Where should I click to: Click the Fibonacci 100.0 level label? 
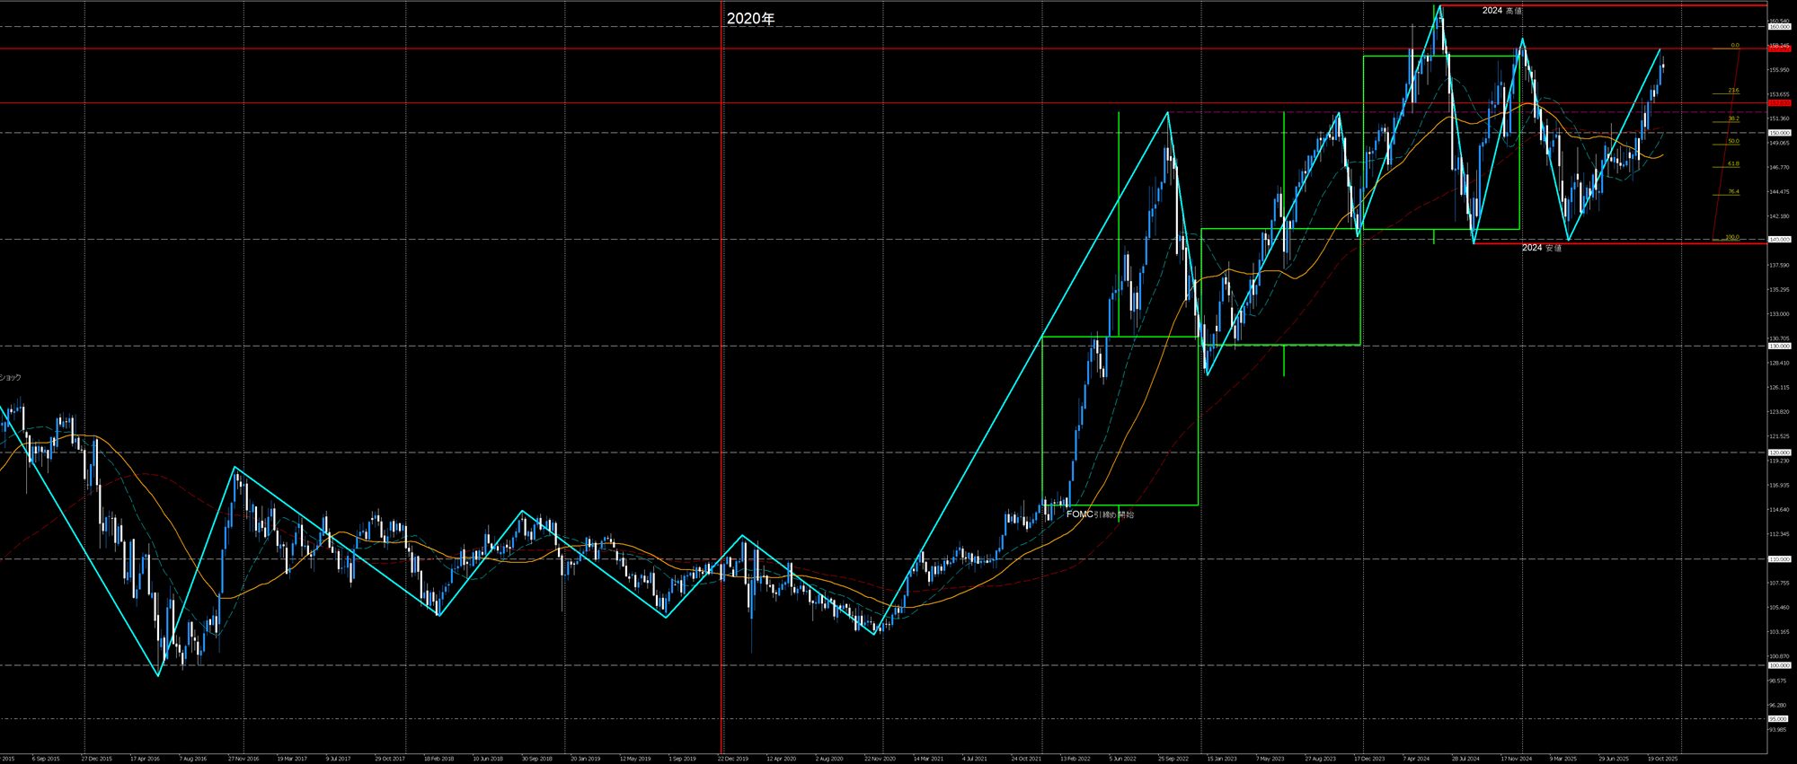1731,237
